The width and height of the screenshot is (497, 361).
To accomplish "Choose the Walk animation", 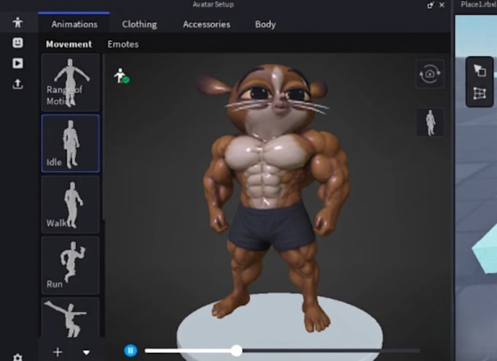I will pos(70,205).
